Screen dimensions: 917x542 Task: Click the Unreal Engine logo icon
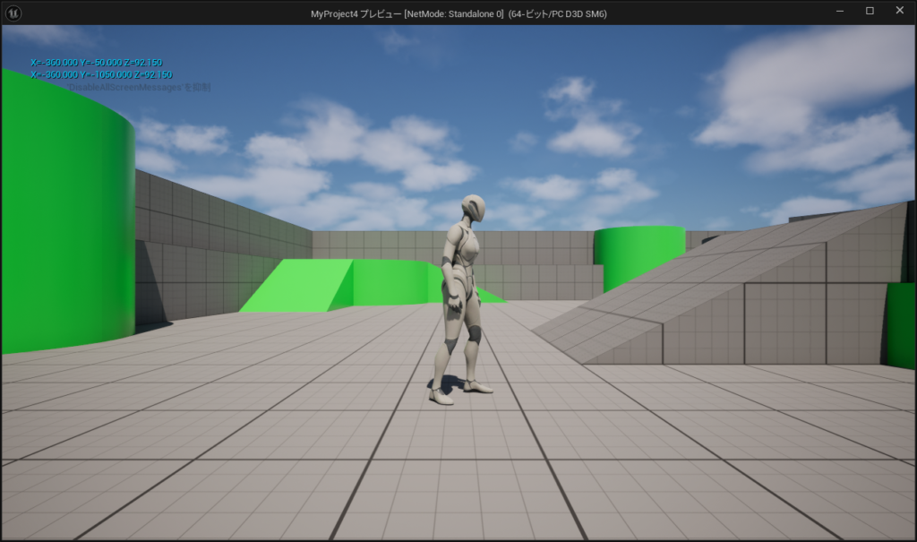(x=13, y=13)
